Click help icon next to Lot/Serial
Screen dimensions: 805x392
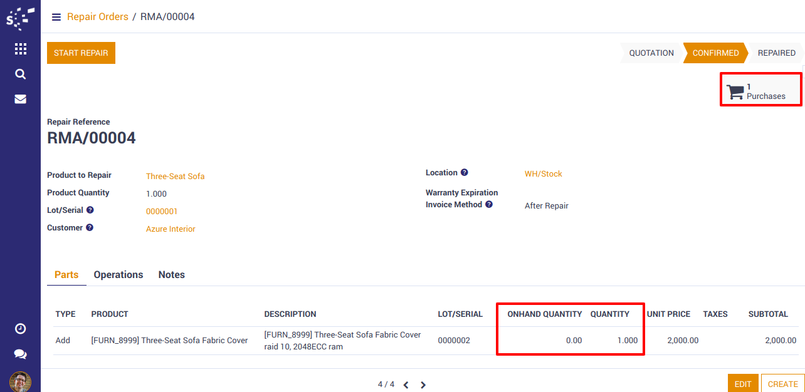click(x=90, y=210)
